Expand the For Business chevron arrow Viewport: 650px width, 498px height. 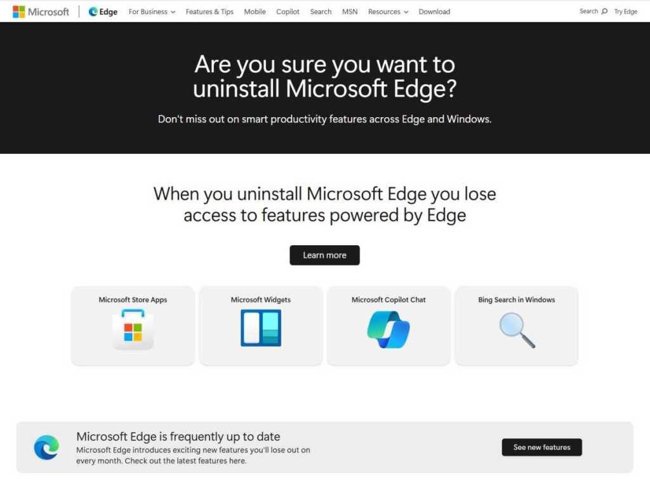pos(173,11)
